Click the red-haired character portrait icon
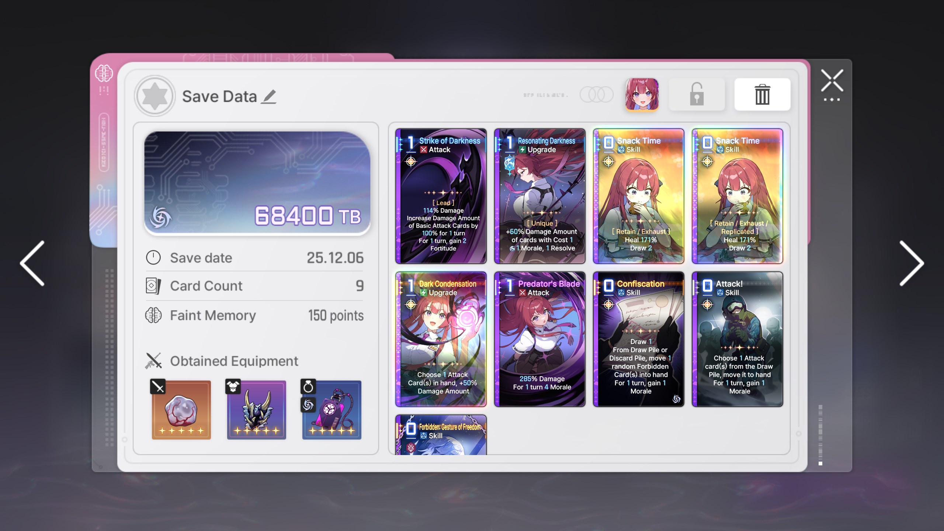This screenshot has width=944, height=531. 642,95
